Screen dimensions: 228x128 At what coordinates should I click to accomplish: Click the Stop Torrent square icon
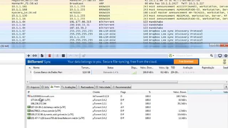63,56
